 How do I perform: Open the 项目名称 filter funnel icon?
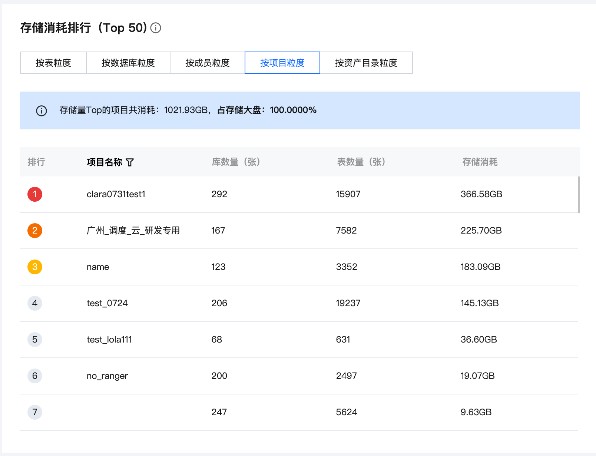click(x=130, y=162)
